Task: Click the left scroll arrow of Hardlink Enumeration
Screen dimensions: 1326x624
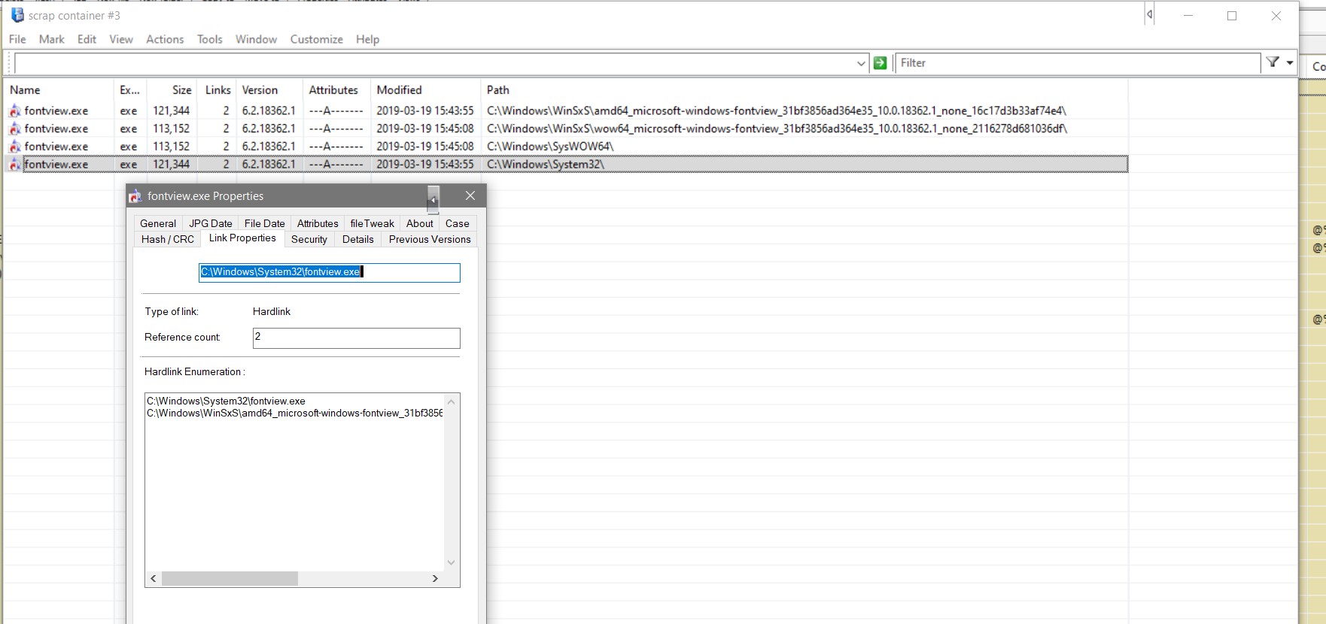Action: click(x=154, y=578)
